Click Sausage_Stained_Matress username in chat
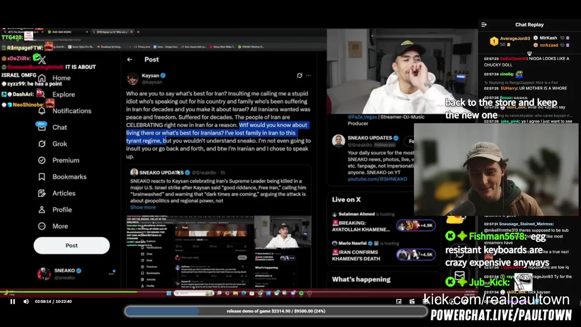 pos(527,224)
